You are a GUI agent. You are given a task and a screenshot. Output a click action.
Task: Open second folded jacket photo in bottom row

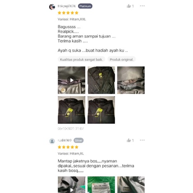101,110
